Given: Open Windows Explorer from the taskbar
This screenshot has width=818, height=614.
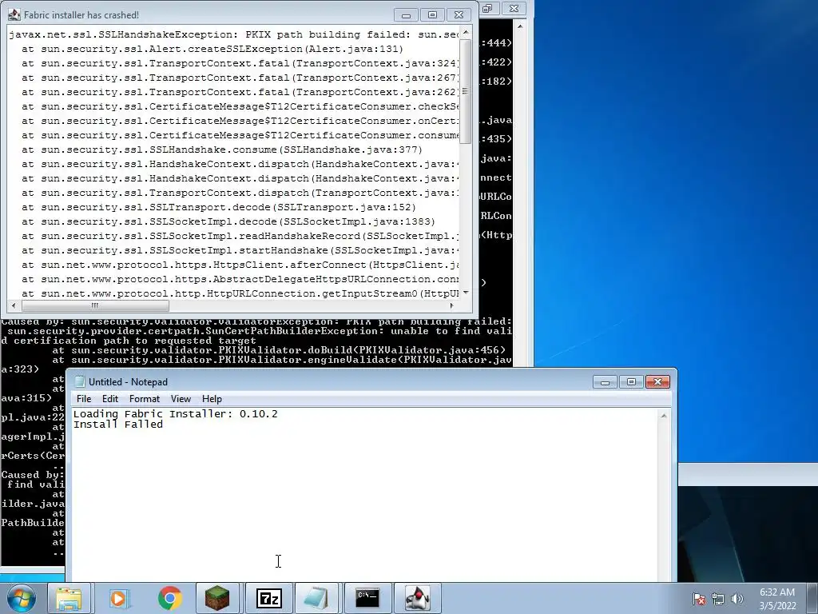Looking at the screenshot, I should click(69, 598).
